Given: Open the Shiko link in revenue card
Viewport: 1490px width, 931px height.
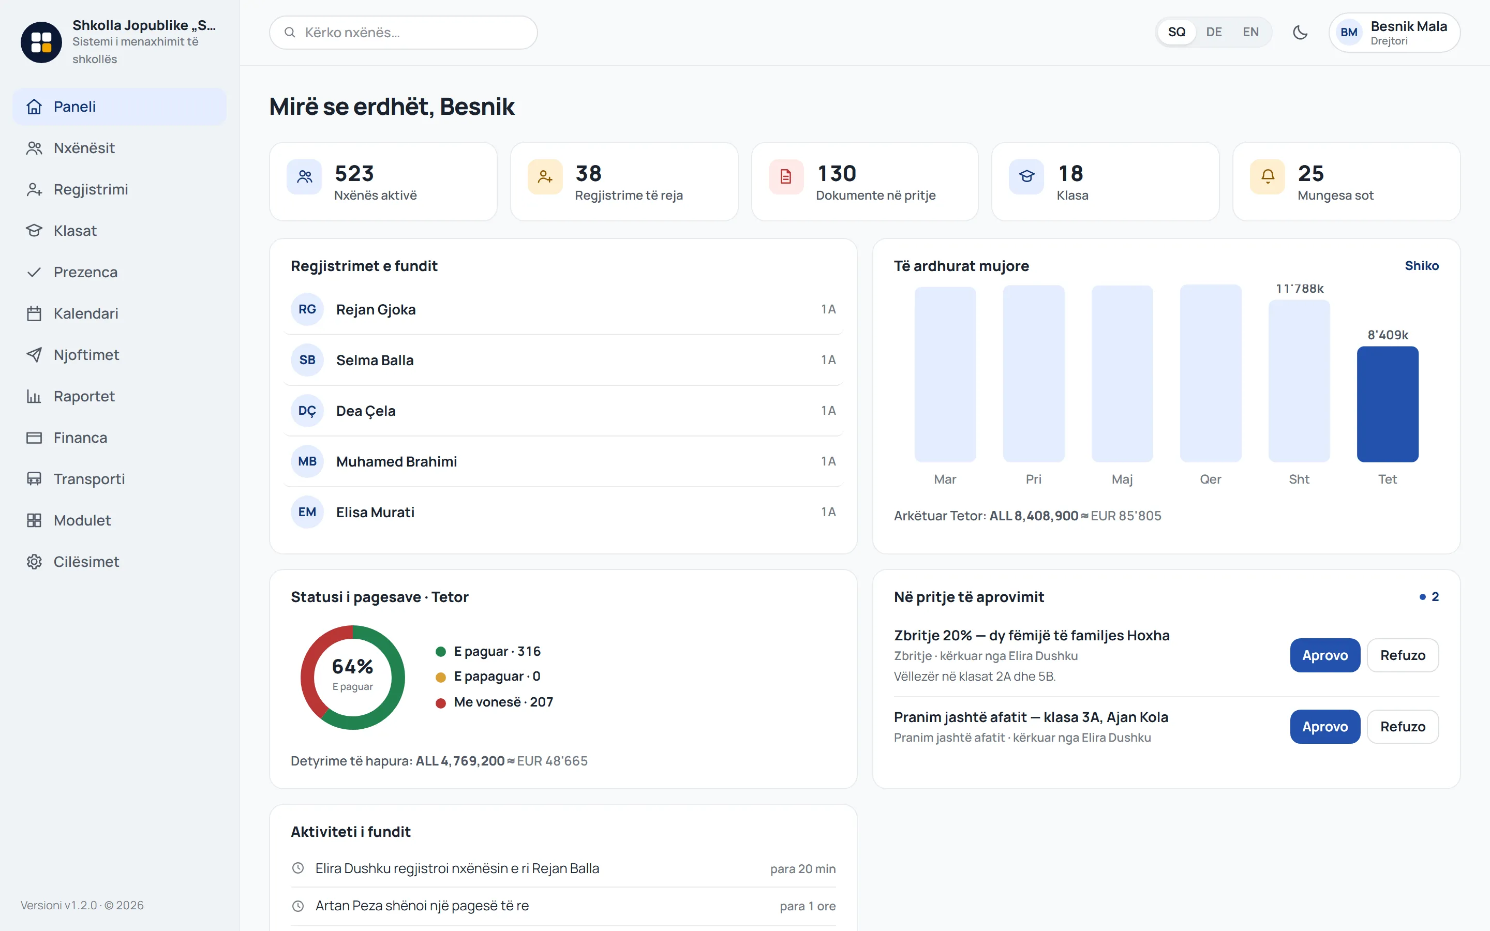Looking at the screenshot, I should tap(1422, 265).
